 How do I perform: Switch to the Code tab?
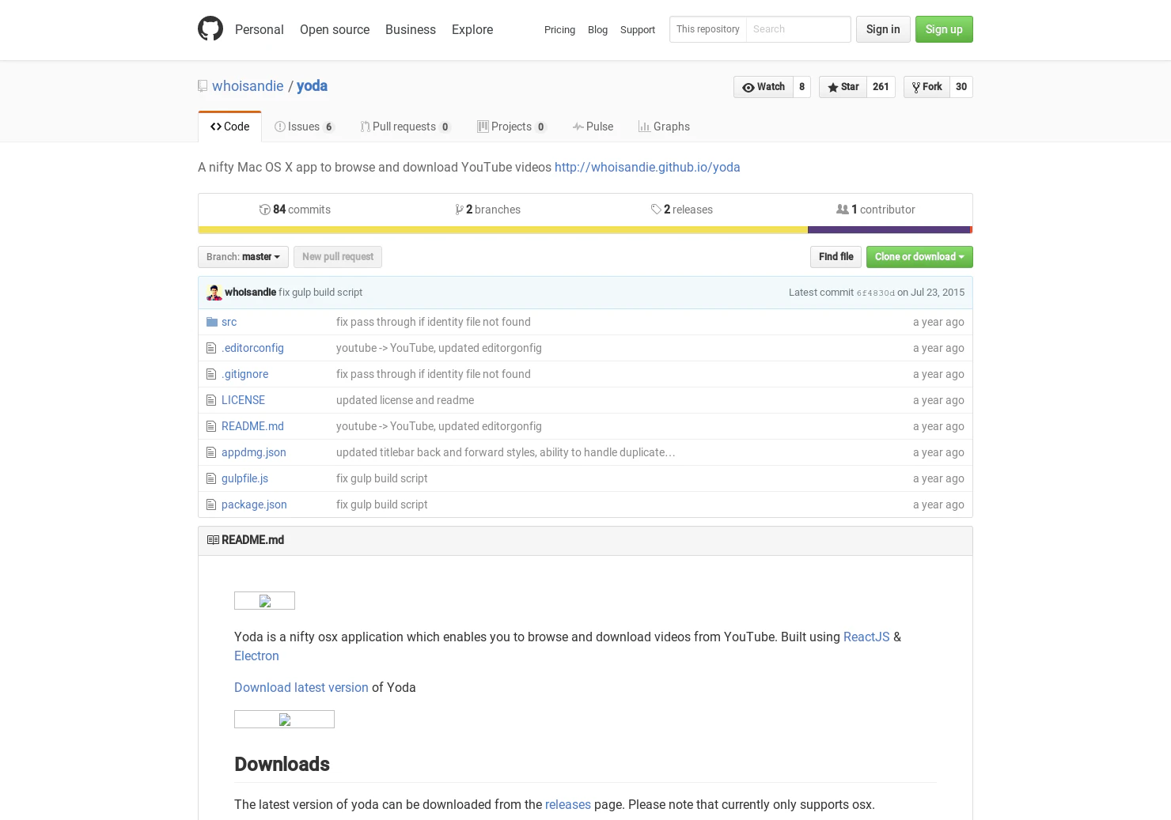click(229, 127)
